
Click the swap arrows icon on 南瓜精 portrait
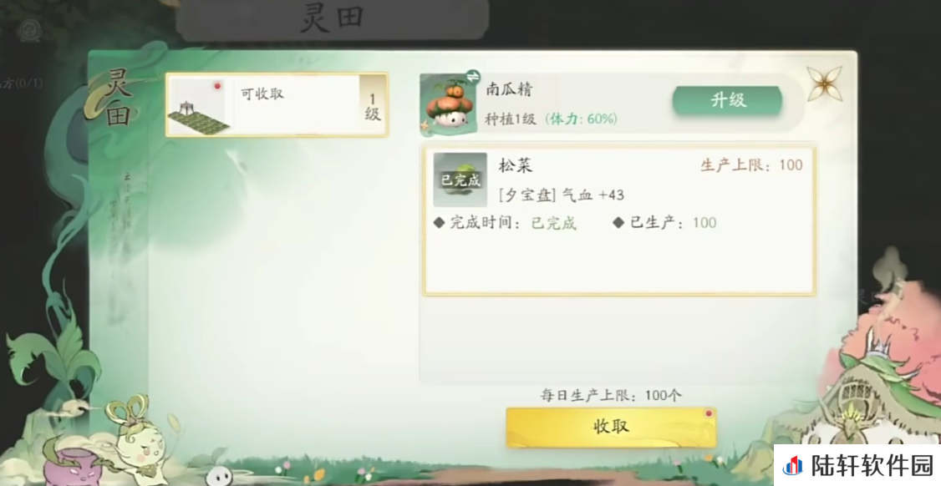click(474, 77)
